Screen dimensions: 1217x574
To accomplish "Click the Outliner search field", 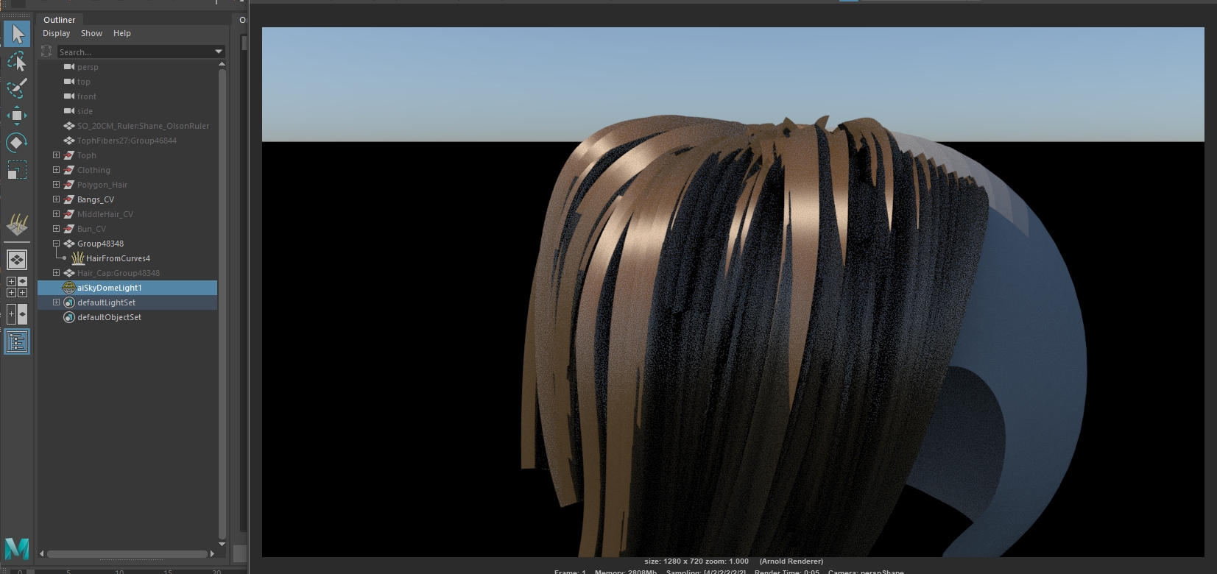I will [133, 52].
